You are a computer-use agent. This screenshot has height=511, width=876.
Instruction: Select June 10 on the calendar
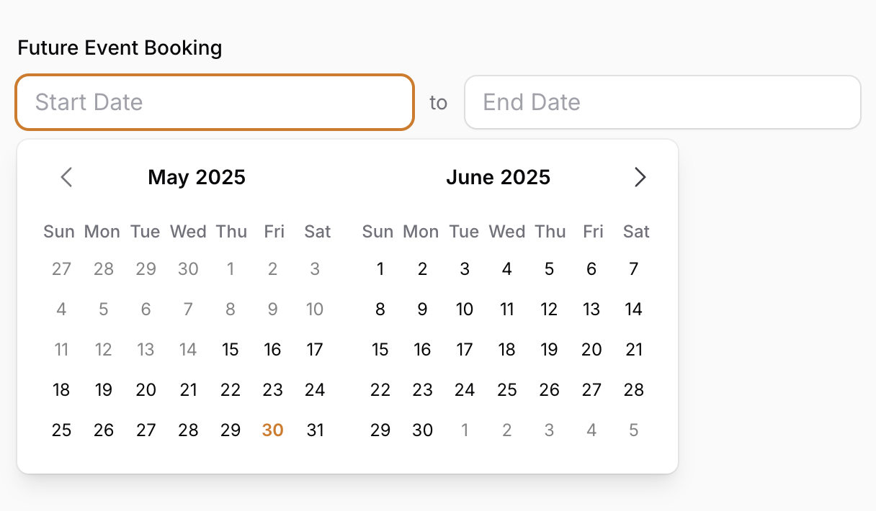(465, 309)
